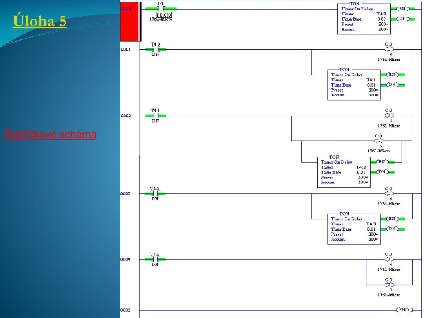Click the Time Base 0.01 value in timer T4:1
The image size is (424, 318).
coord(371,85)
